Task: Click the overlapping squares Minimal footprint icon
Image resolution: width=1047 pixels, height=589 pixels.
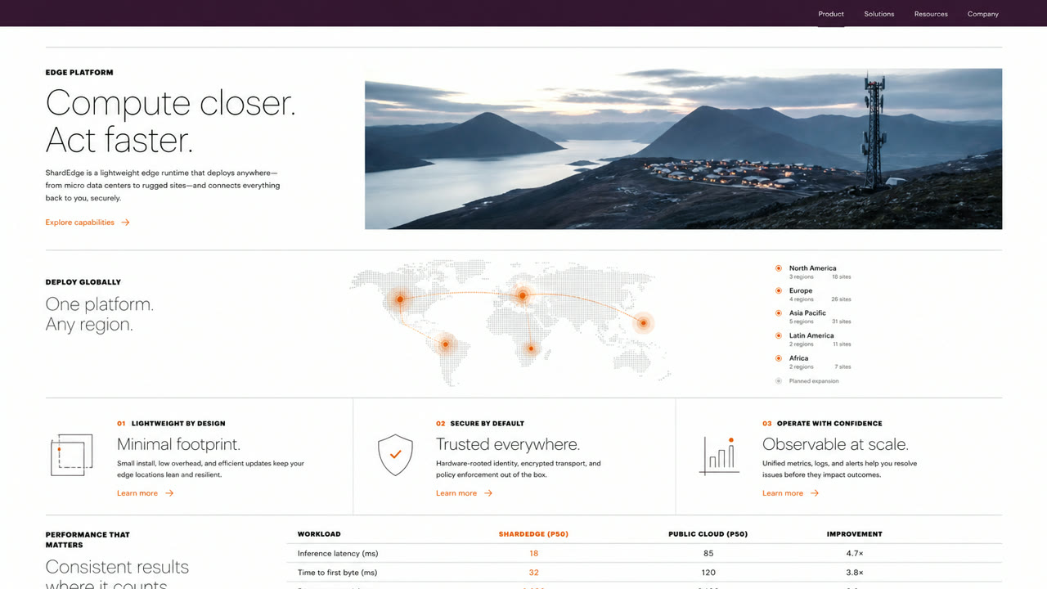Action: click(x=71, y=455)
